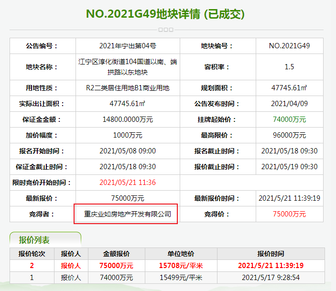
Task: Click the 2021/5/17 9:28:54 bid time
Action: coord(271,277)
